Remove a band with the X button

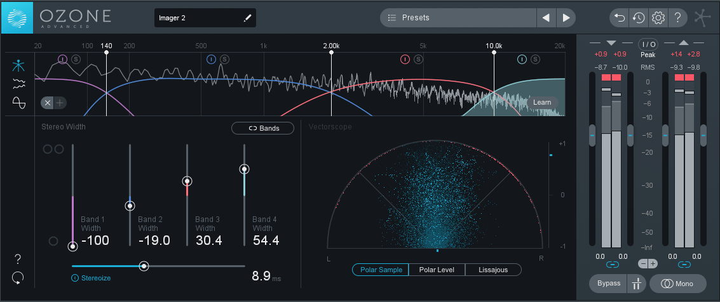coord(48,103)
